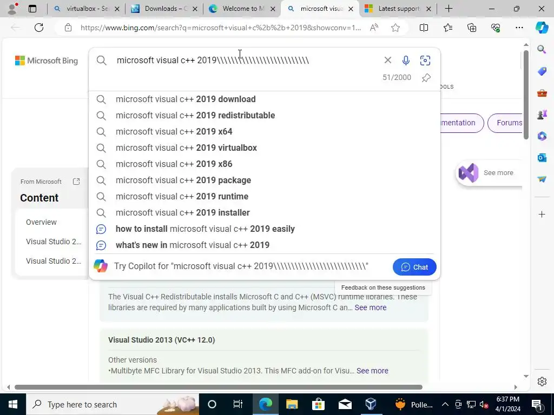
Task: Refresh the current page
Action: tap(39, 28)
